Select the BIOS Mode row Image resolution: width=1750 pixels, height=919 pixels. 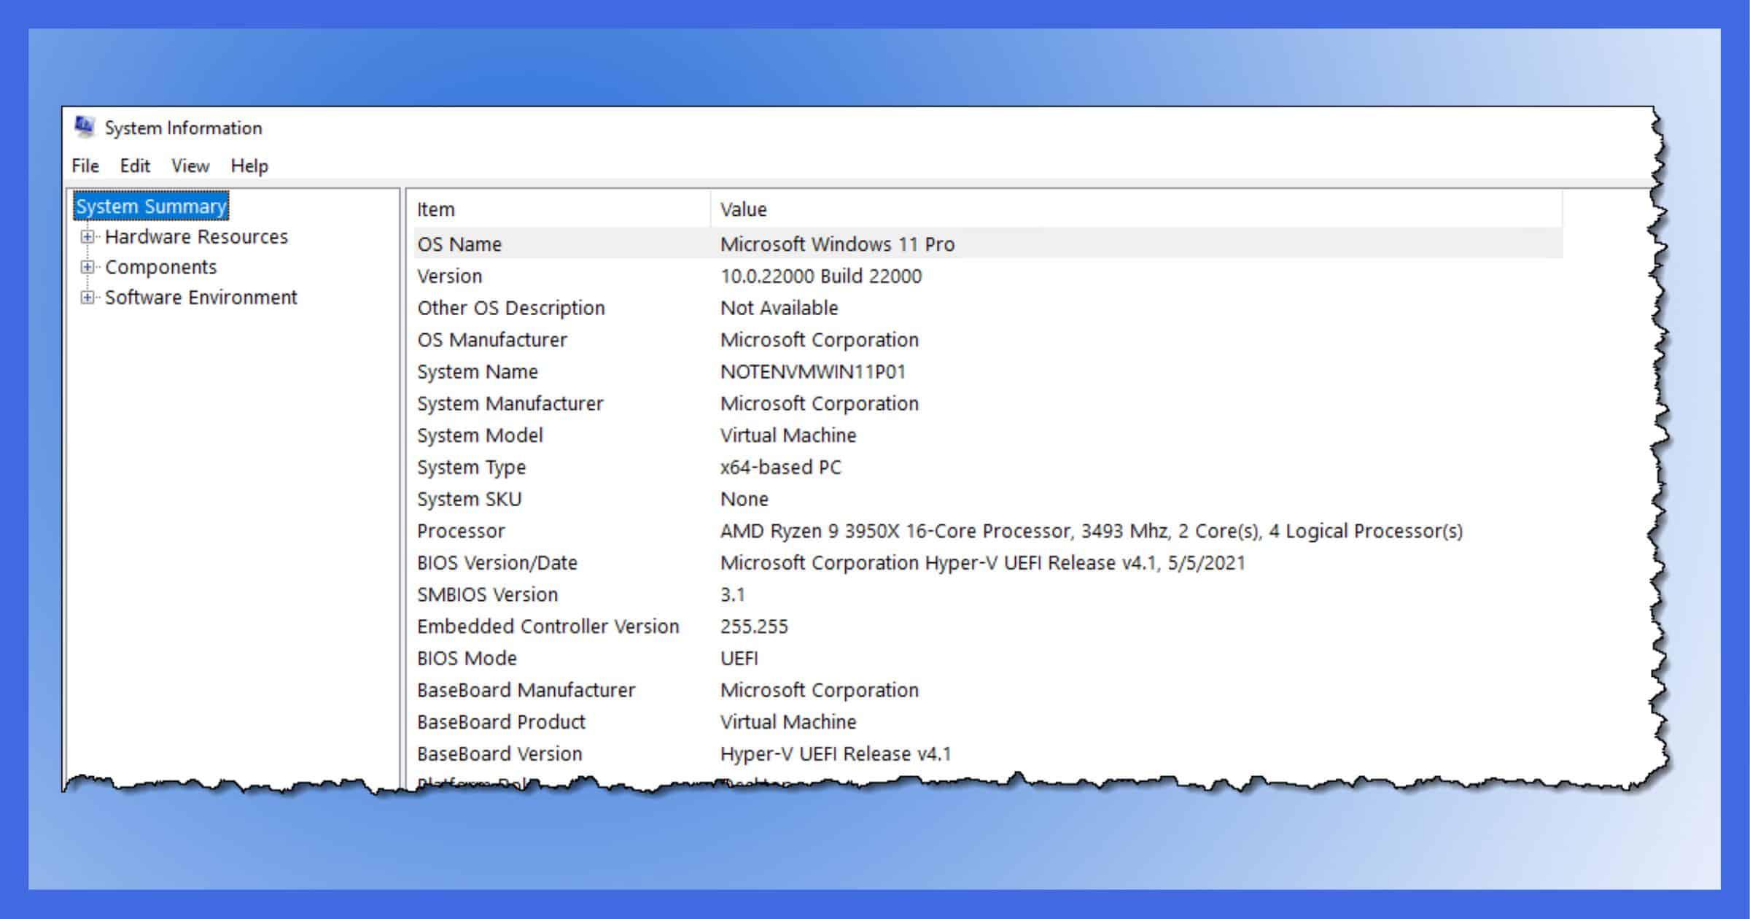tap(729, 658)
